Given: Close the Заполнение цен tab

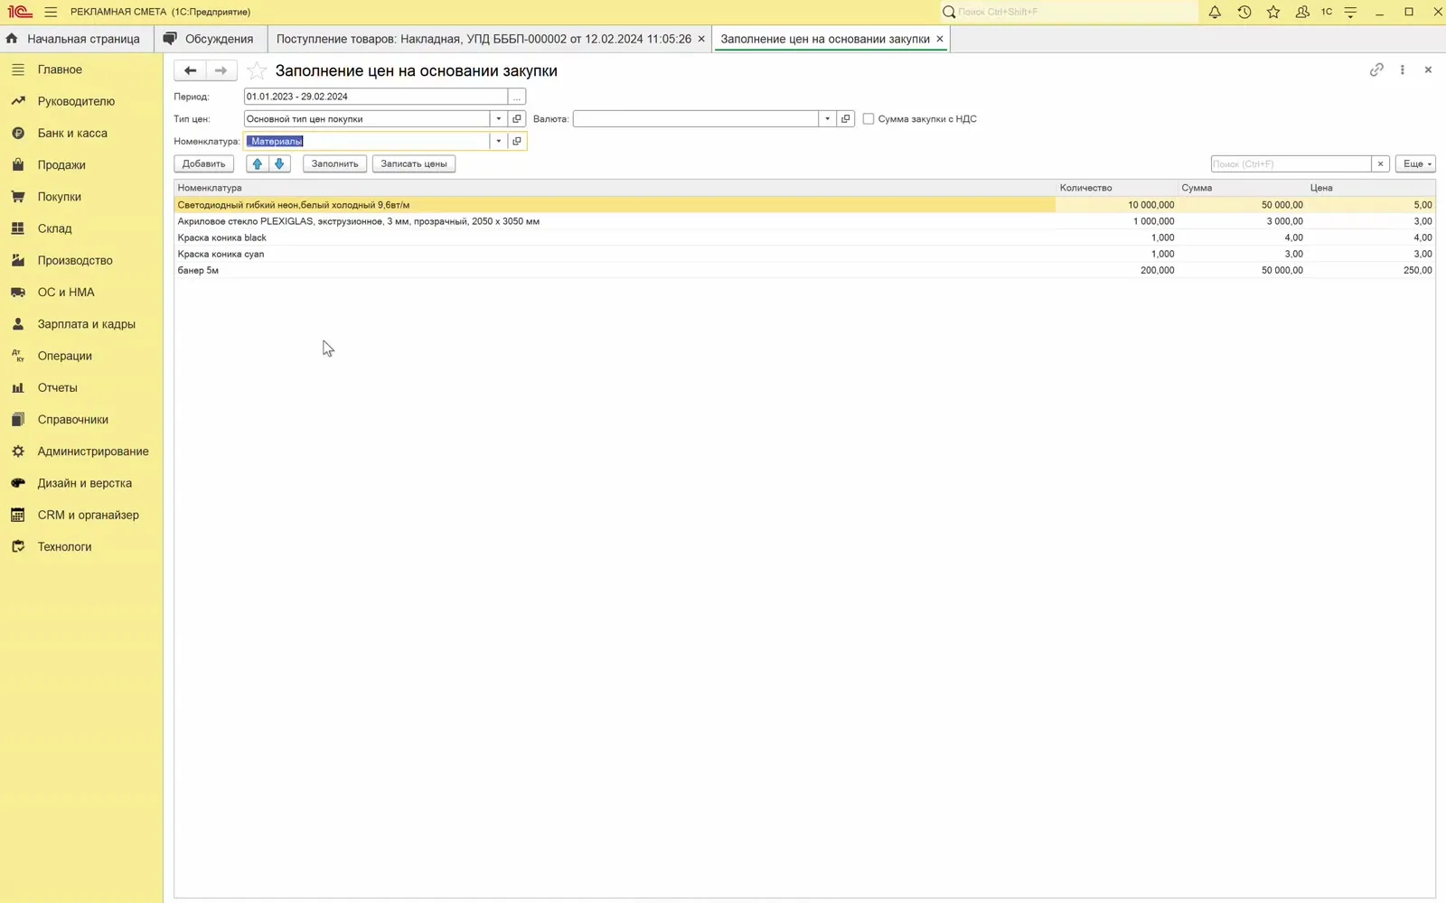Looking at the screenshot, I should coord(940,39).
